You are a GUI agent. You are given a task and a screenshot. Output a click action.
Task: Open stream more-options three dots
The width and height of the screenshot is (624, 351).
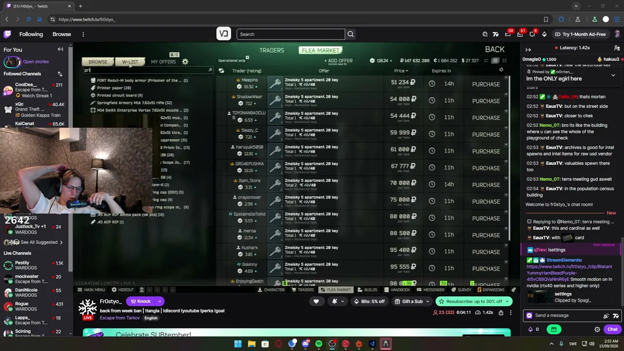510,312
